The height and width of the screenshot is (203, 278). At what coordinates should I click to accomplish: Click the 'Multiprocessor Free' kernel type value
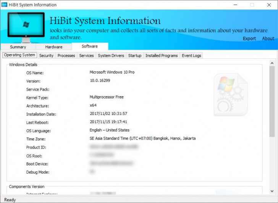(x=107, y=97)
